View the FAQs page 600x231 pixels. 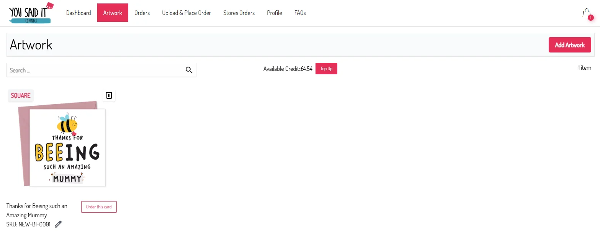tap(300, 13)
